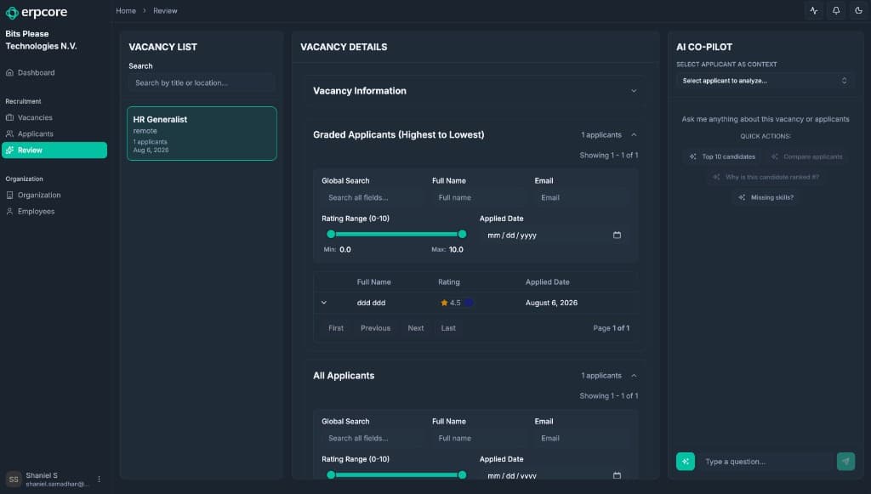This screenshot has height=494, width=871.
Task: Click the Dashboard home icon in sidebar
Action: click(9, 73)
